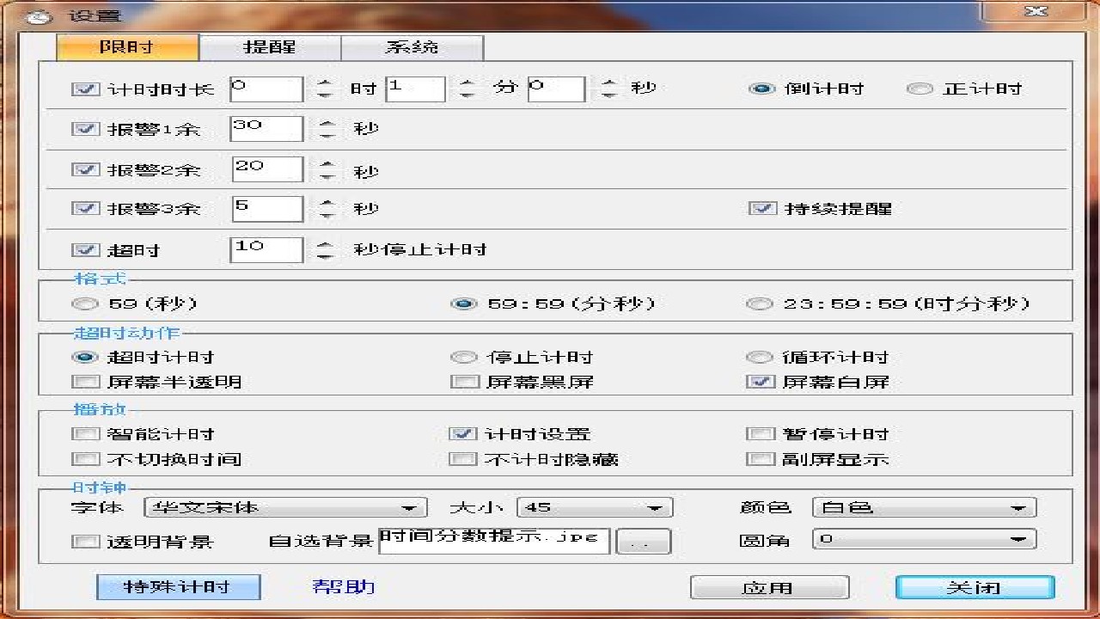Disable the 持续提醒 checkbox

[762, 208]
